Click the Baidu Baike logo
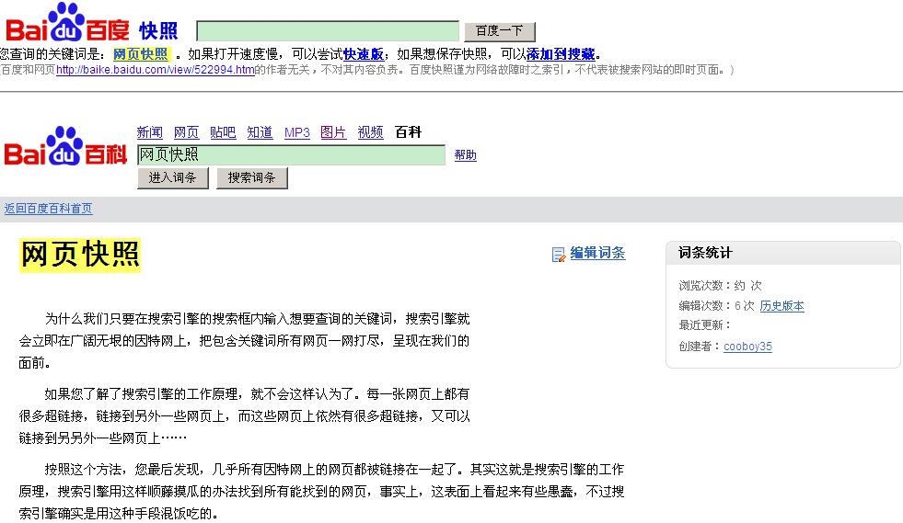 tap(65, 149)
